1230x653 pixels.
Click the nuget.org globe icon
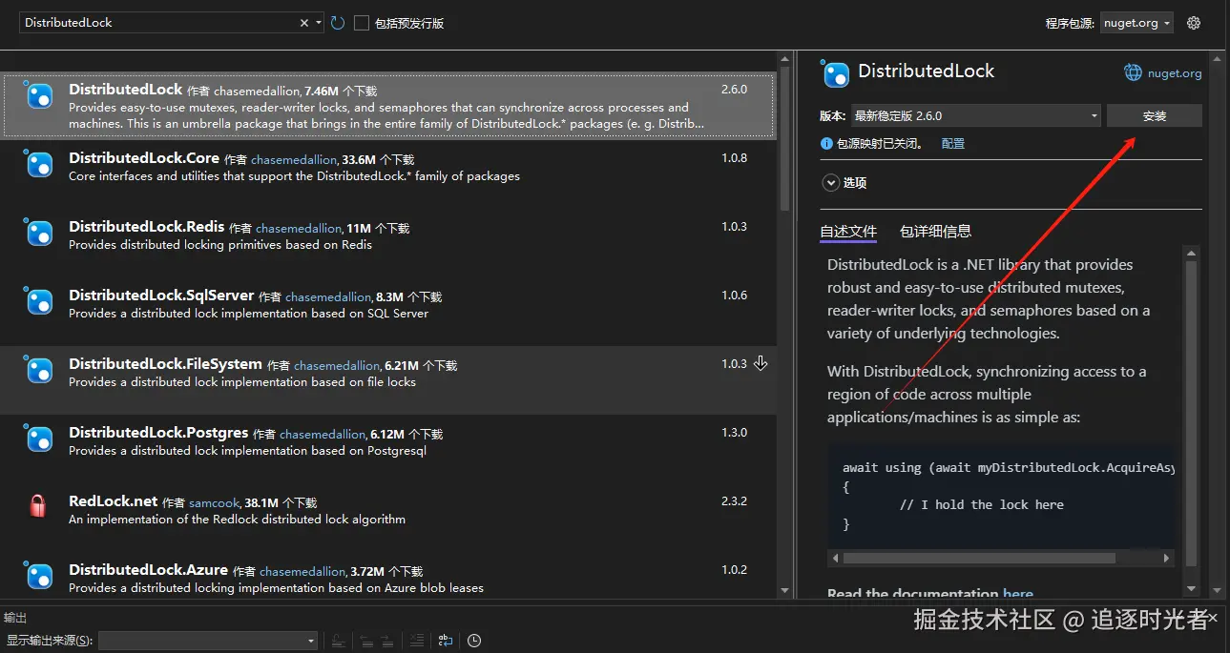(1133, 72)
